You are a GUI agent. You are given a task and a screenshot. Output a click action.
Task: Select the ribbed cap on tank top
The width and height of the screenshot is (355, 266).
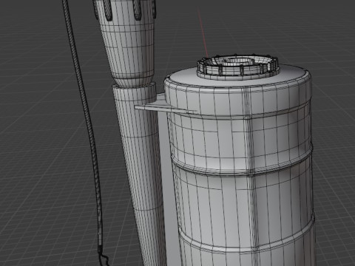click(x=238, y=66)
